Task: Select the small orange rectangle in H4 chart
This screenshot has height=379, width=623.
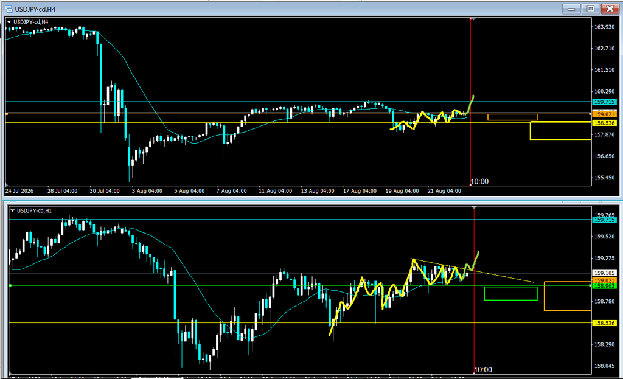Action: coord(512,117)
